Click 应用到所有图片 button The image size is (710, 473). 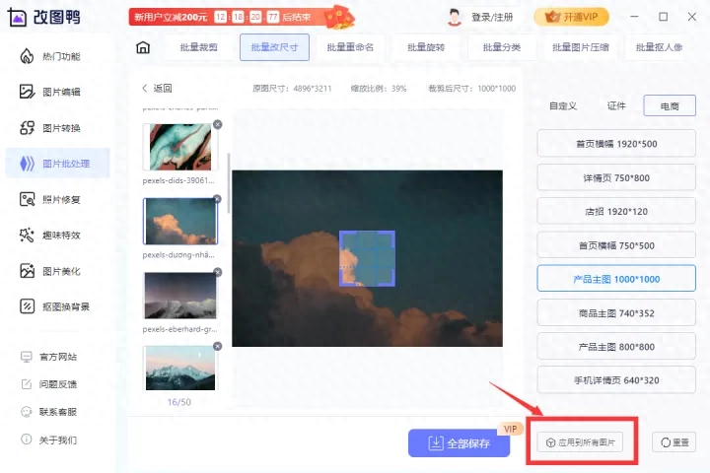click(x=580, y=442)
